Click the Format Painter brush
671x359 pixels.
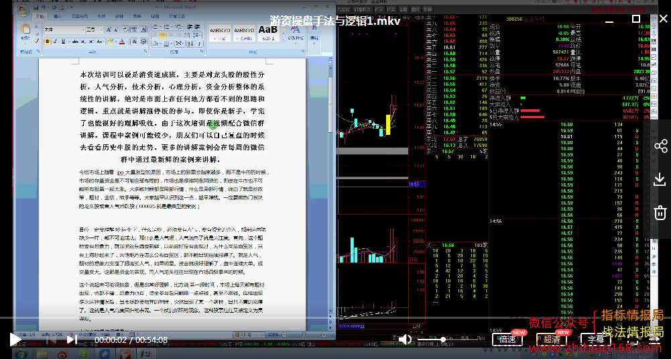[x=36, y=41]
